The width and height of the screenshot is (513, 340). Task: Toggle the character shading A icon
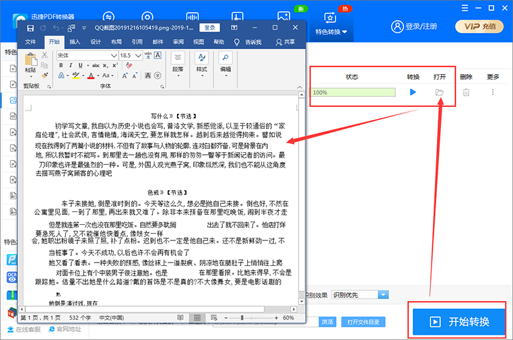(x=148, y=75)
